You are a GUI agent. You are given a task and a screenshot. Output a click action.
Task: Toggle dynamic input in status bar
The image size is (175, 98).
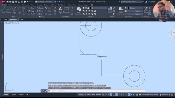point(111,95)
